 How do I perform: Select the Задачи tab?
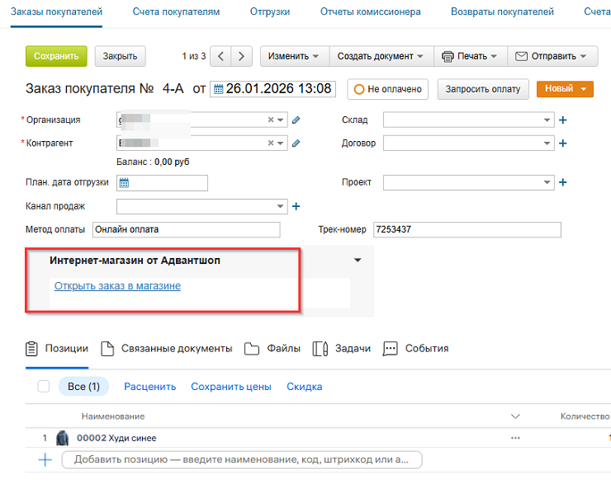pos(341,349)
